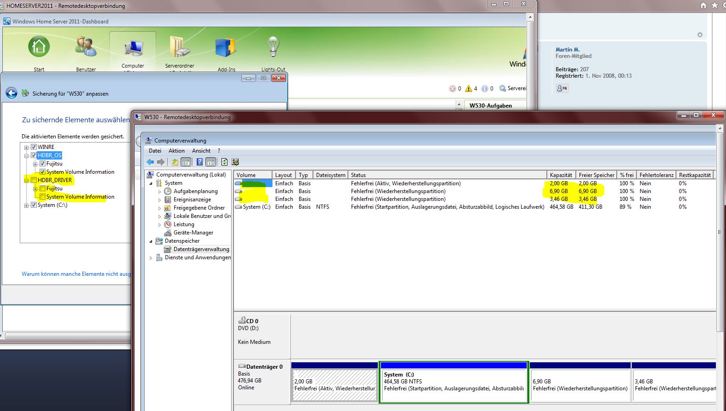Switch to the Computer tab in the Dashboard
The width and height of the screenshot is (726, 411).
(133, 53)
